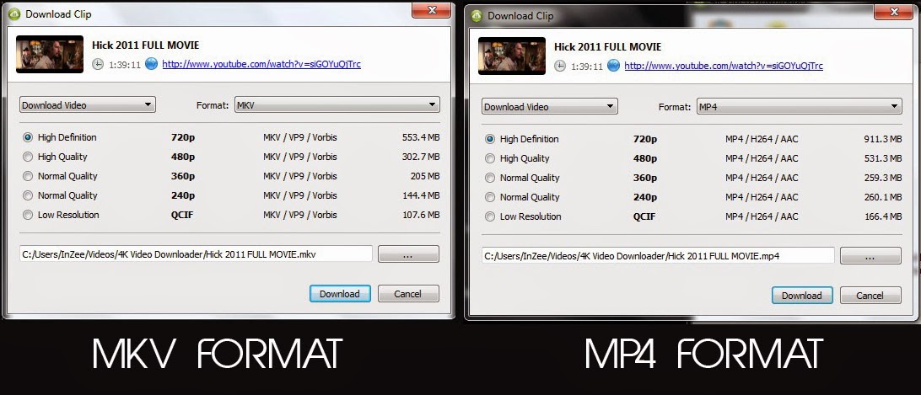Click the app icon in MP4 window title bar
This screenshot has width=921, height=395.
(x=477, y=15)
